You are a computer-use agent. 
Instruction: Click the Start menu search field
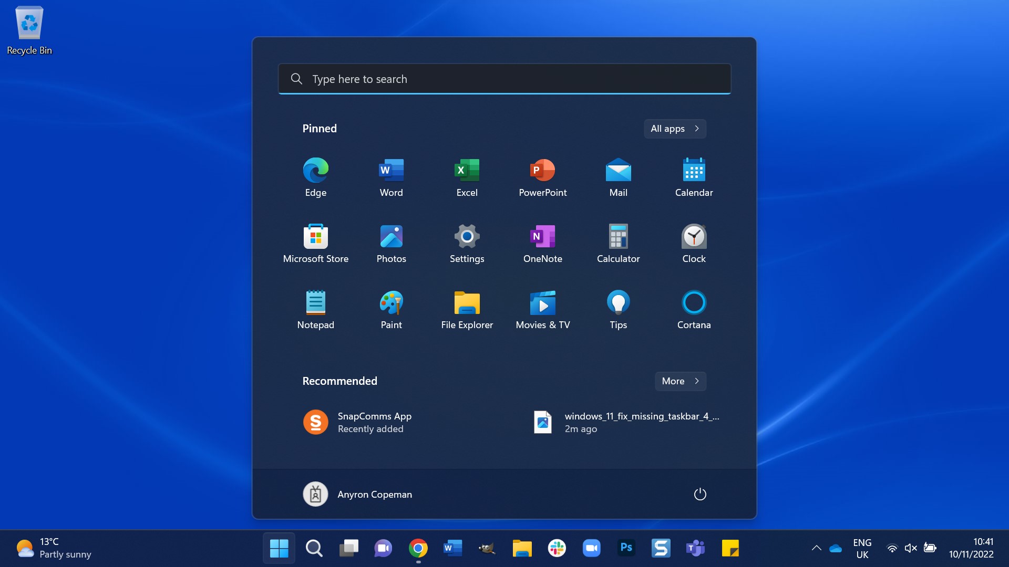(x=504, y=78)
